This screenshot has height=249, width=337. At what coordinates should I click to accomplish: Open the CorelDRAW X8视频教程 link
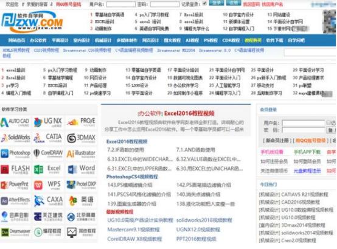[x=134, y=239]
